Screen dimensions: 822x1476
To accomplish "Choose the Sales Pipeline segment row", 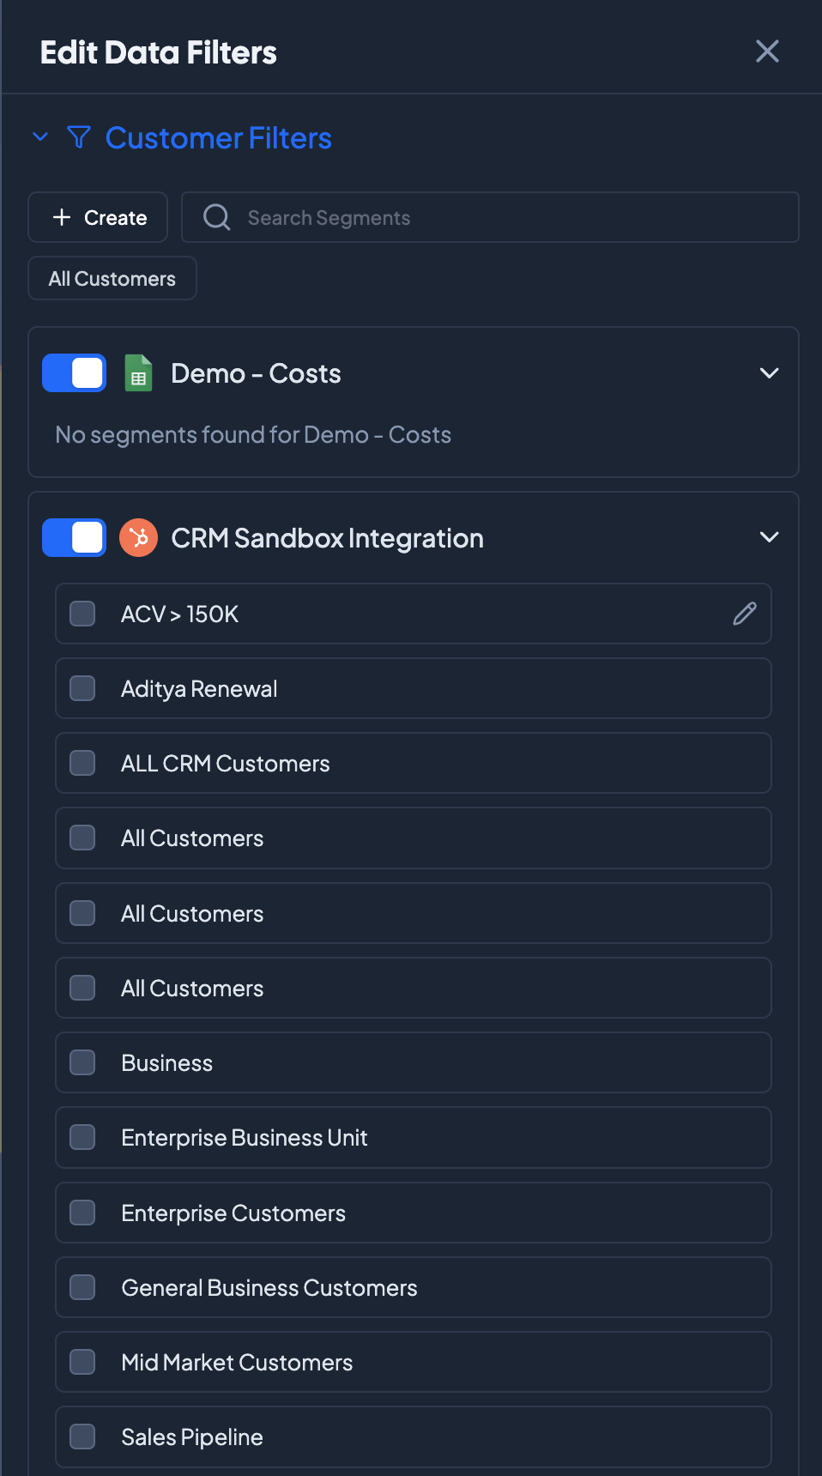I will (414, 1437).
